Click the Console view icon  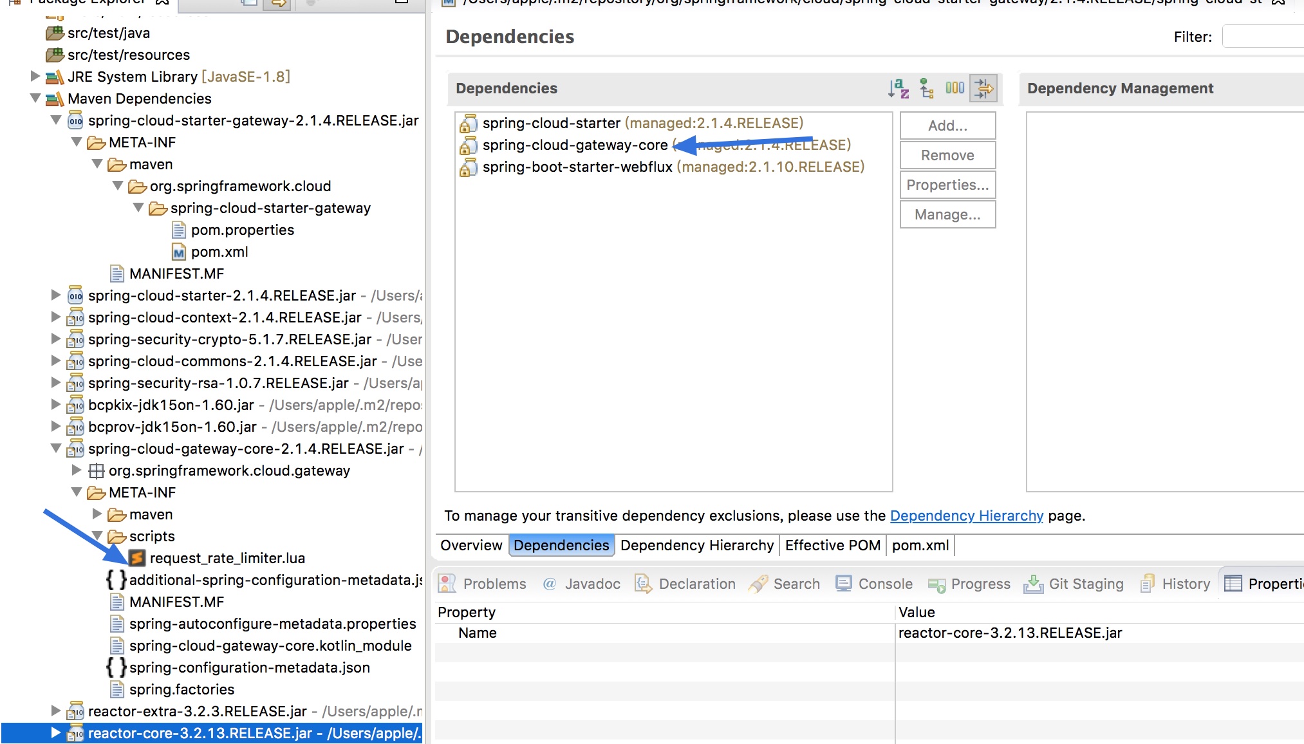click(843, 584)
